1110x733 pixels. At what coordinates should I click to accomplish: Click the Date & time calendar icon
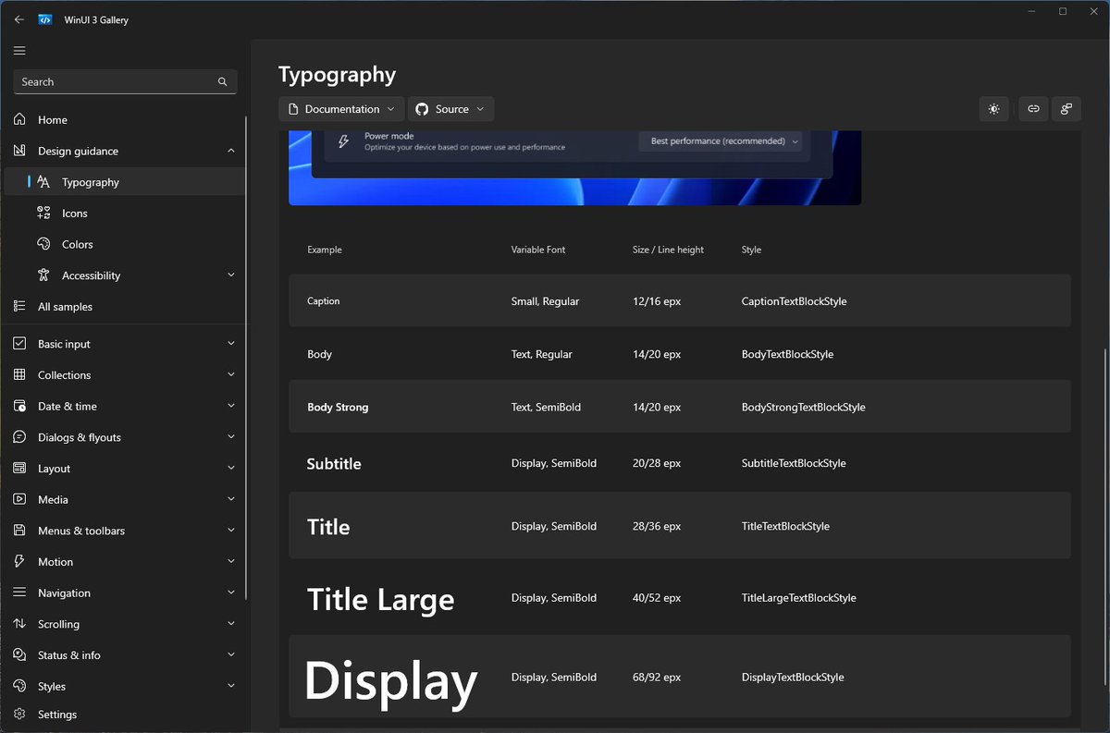[x=19, y=407]
